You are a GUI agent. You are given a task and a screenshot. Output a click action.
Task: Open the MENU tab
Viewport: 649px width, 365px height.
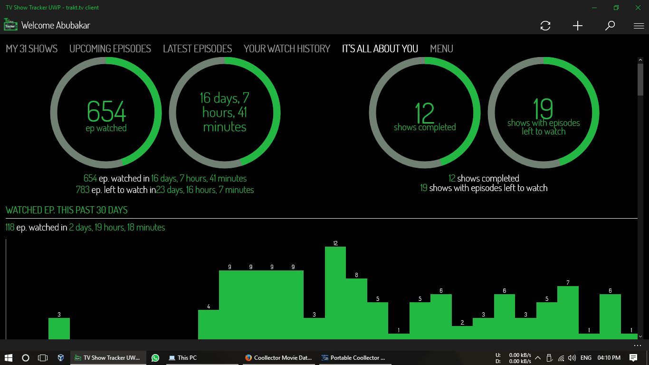[x=442, y=48]
